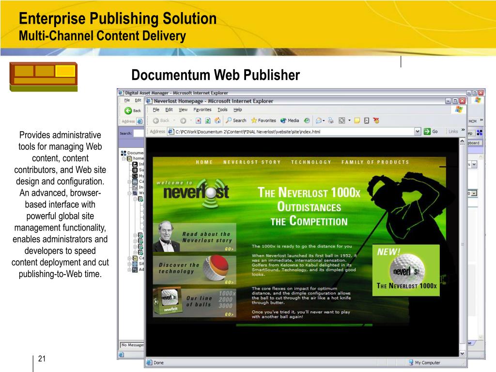496x372 pixels.
Task: Click the Forward arrow button
Action: [x=183, y=121]
